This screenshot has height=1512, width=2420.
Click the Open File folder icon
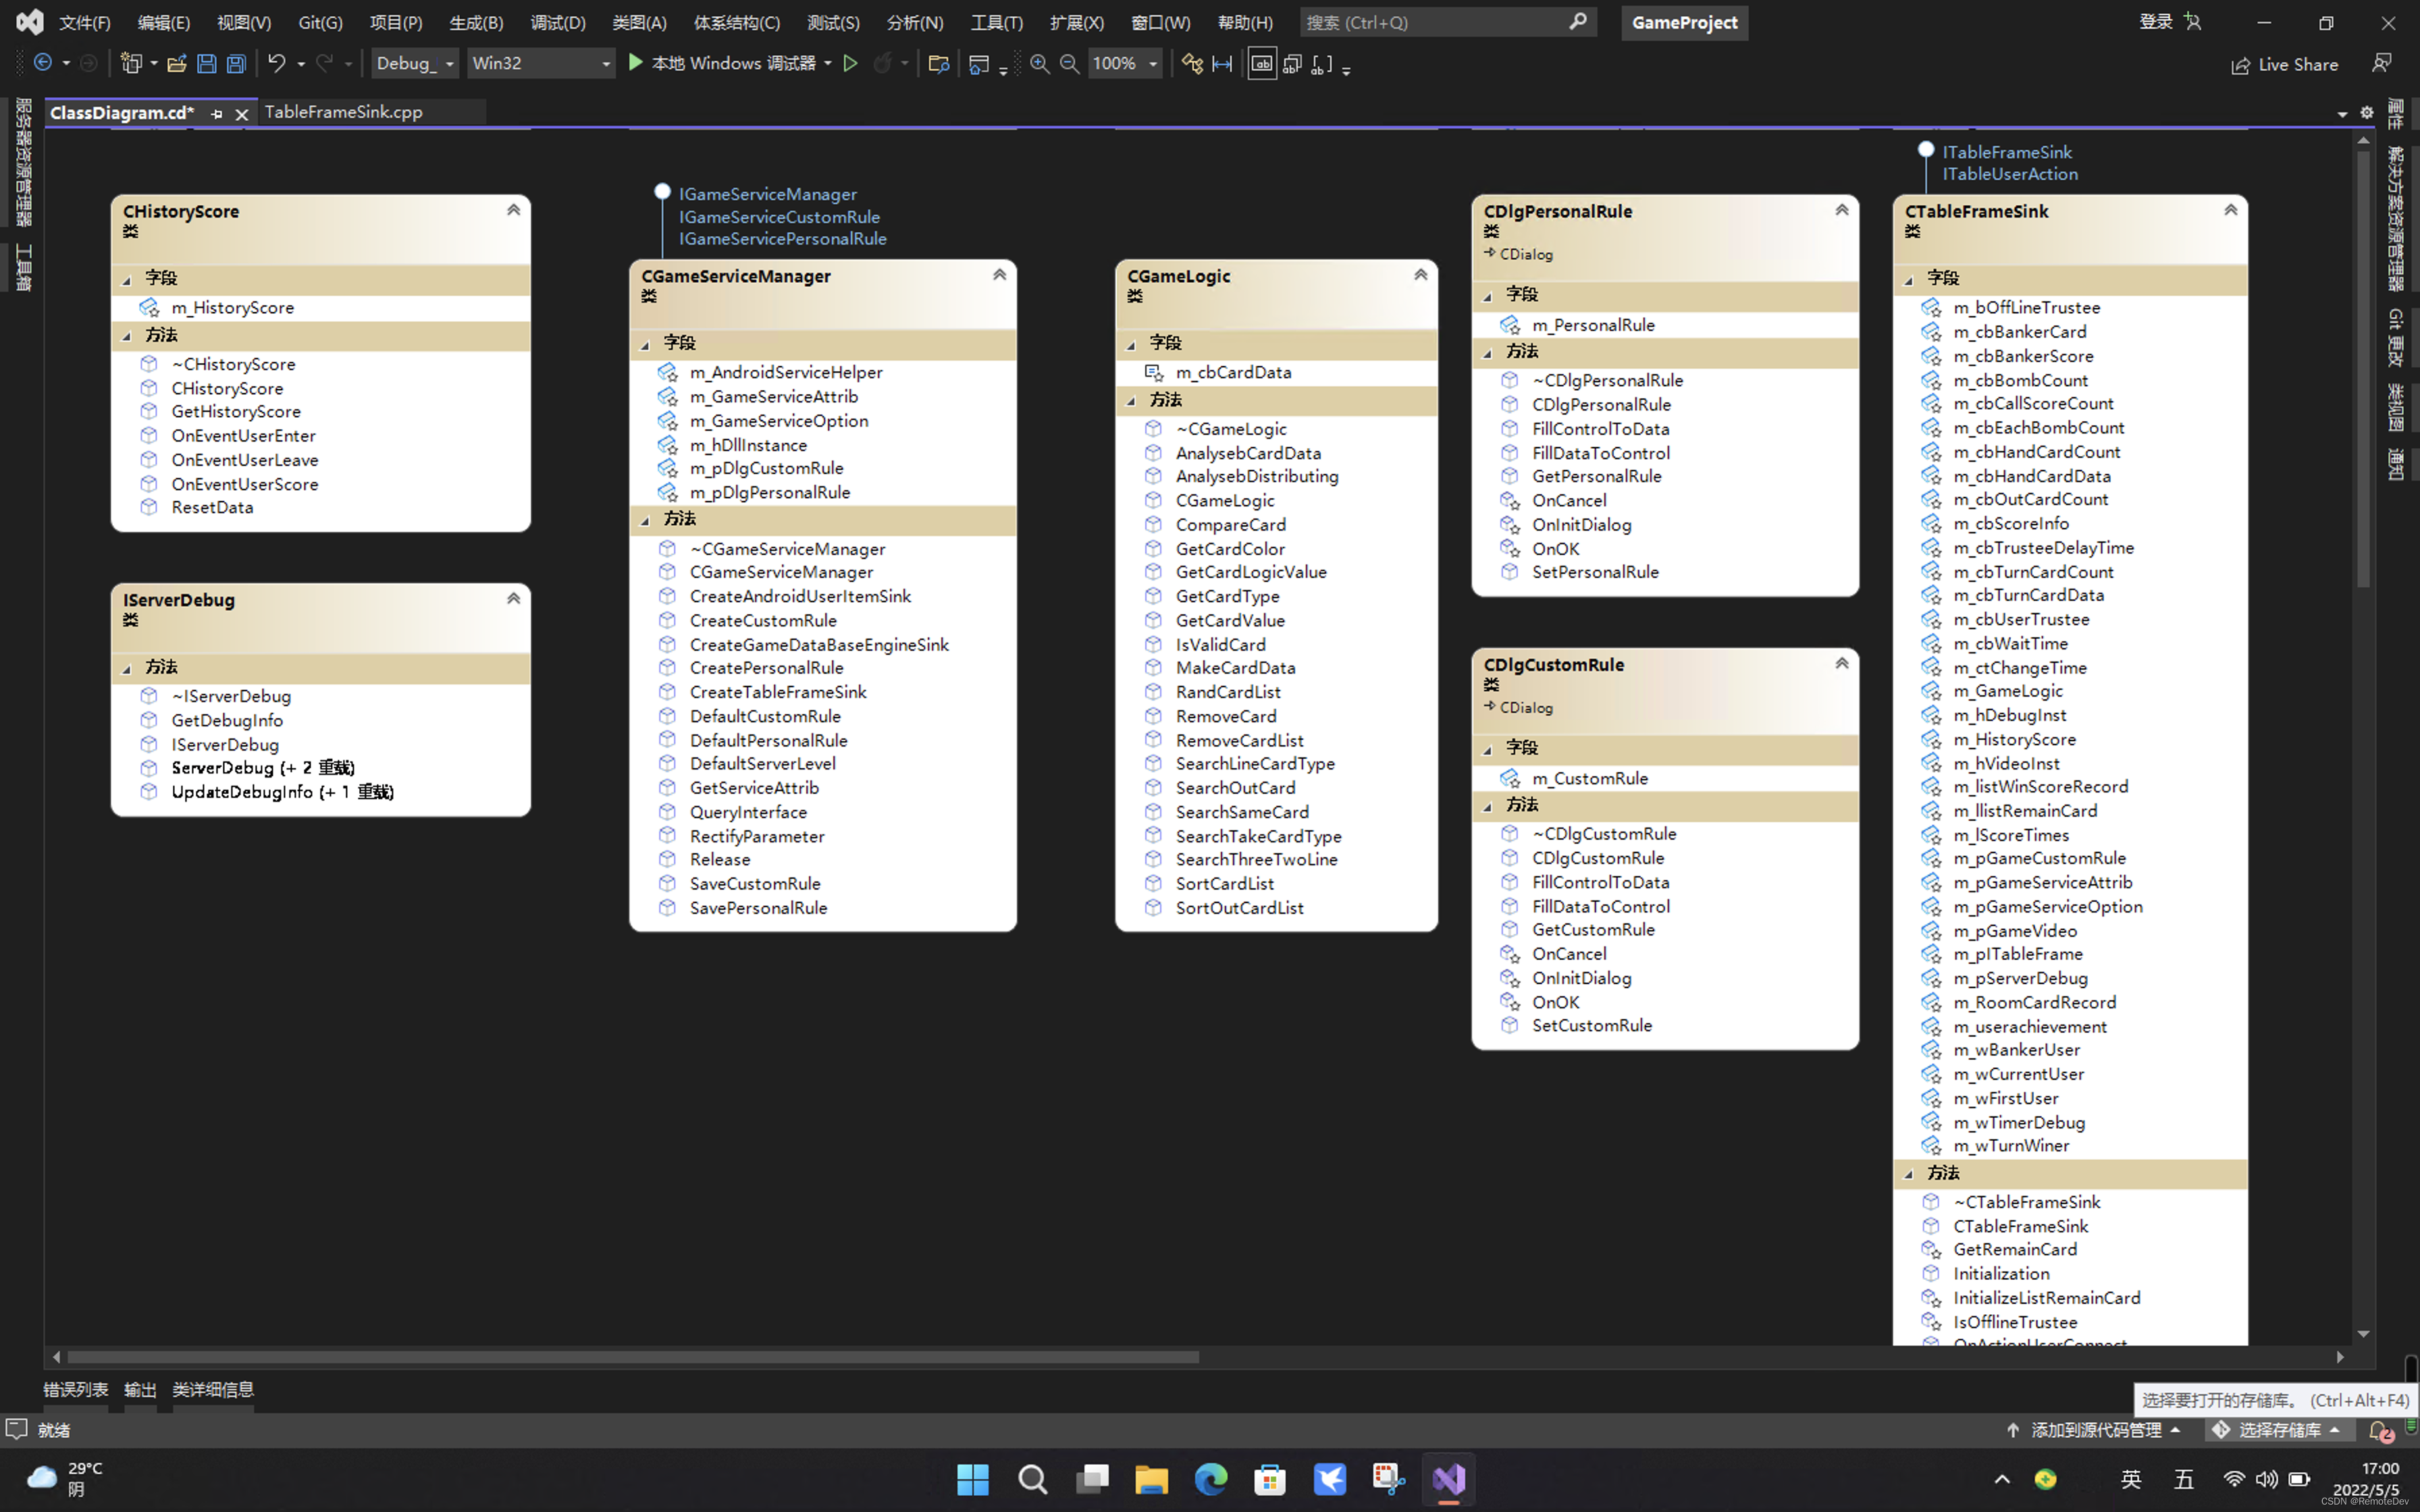tap(177, 64)
